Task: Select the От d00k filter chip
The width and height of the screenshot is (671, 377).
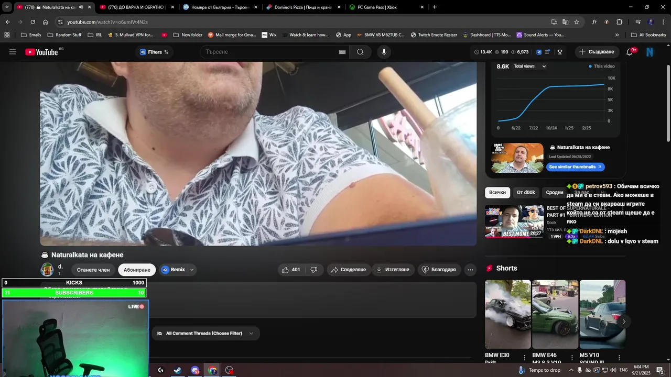Action: [x=526, y=192]
